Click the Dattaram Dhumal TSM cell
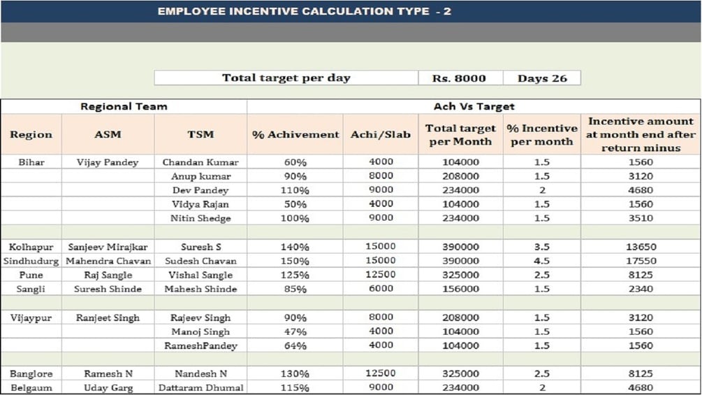This screenshot has height=395, width=702. [200, 387]
